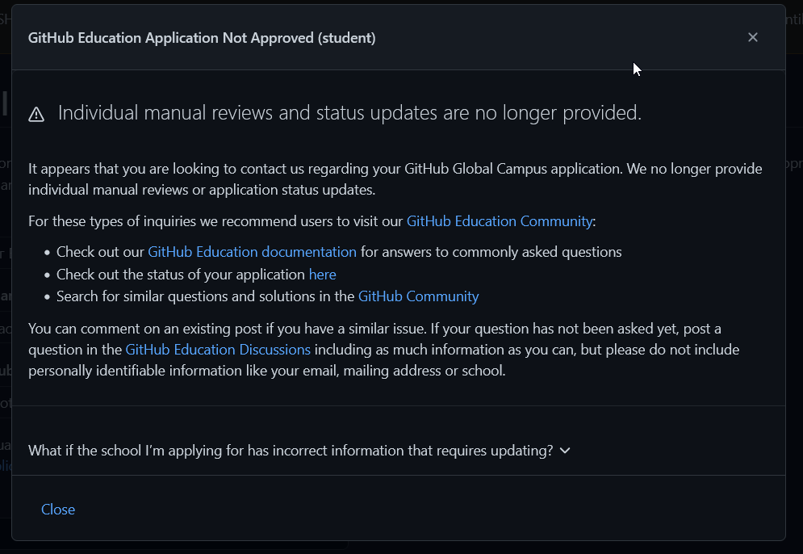Image resolution: width=803 pixels, height=554 pixels.
Task: Dismiss the dialog with the X icon
Action: pyautogui.click(x=753, y=37)
